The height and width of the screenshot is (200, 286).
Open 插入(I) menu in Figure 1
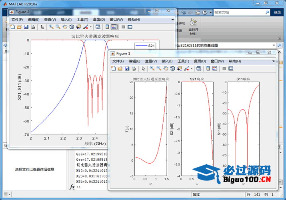(167, 61)
